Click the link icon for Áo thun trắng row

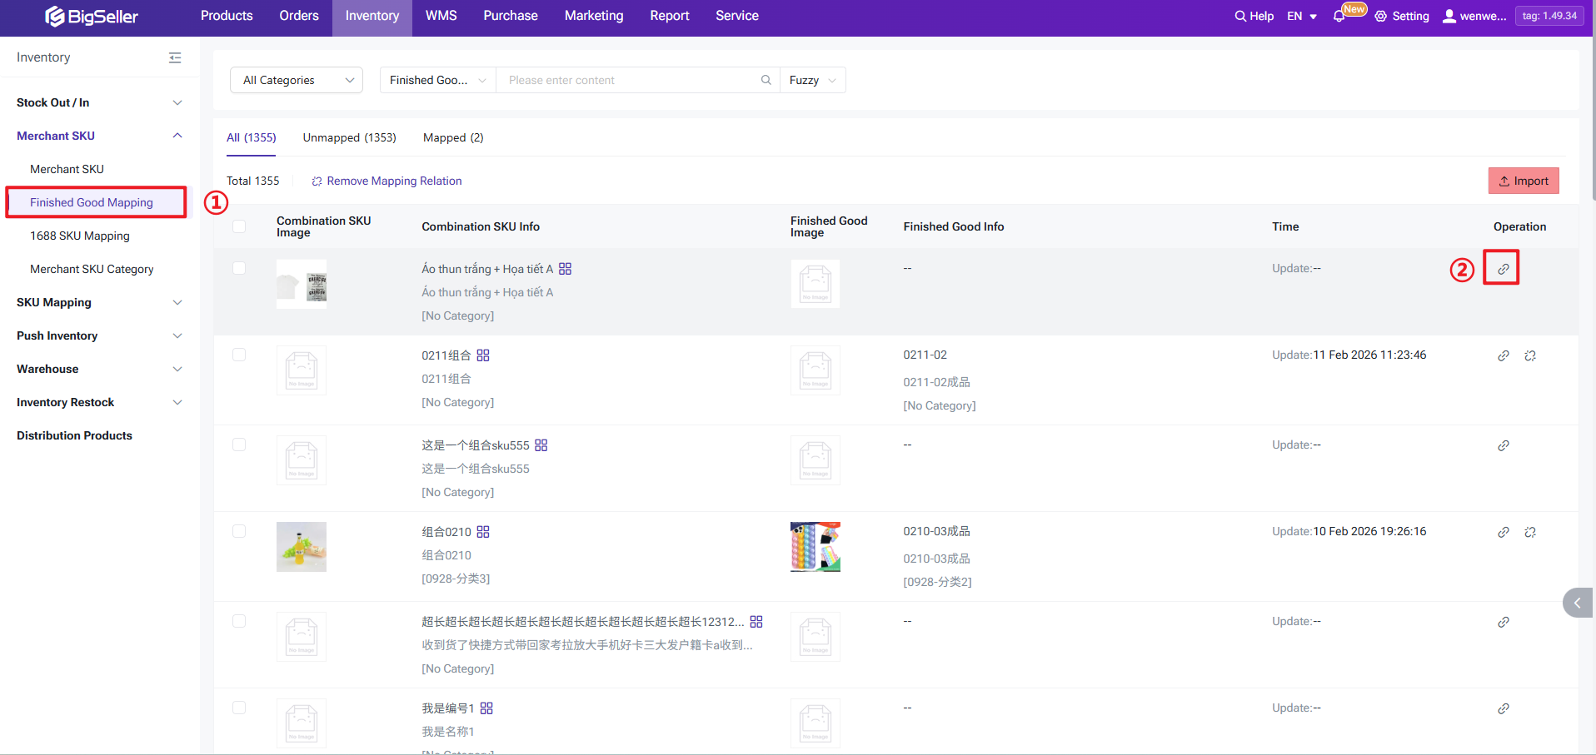click(1503, 269)
